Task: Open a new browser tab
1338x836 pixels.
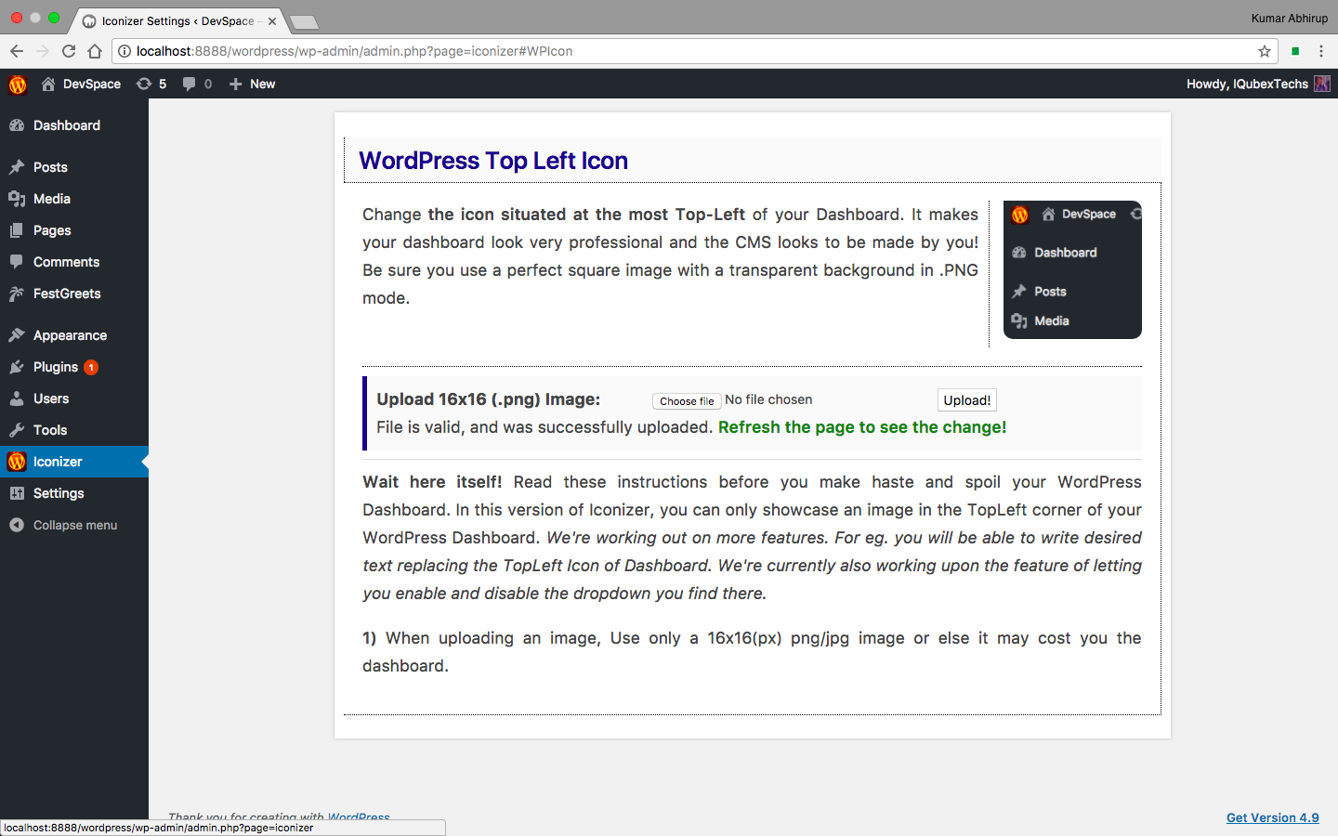Action: pyautogui.click(x=304, y=21)
